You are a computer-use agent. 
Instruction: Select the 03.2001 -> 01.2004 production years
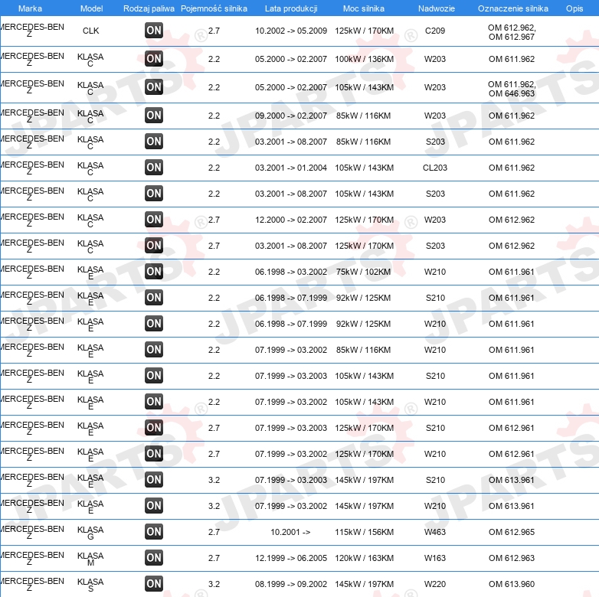[291, 168]
